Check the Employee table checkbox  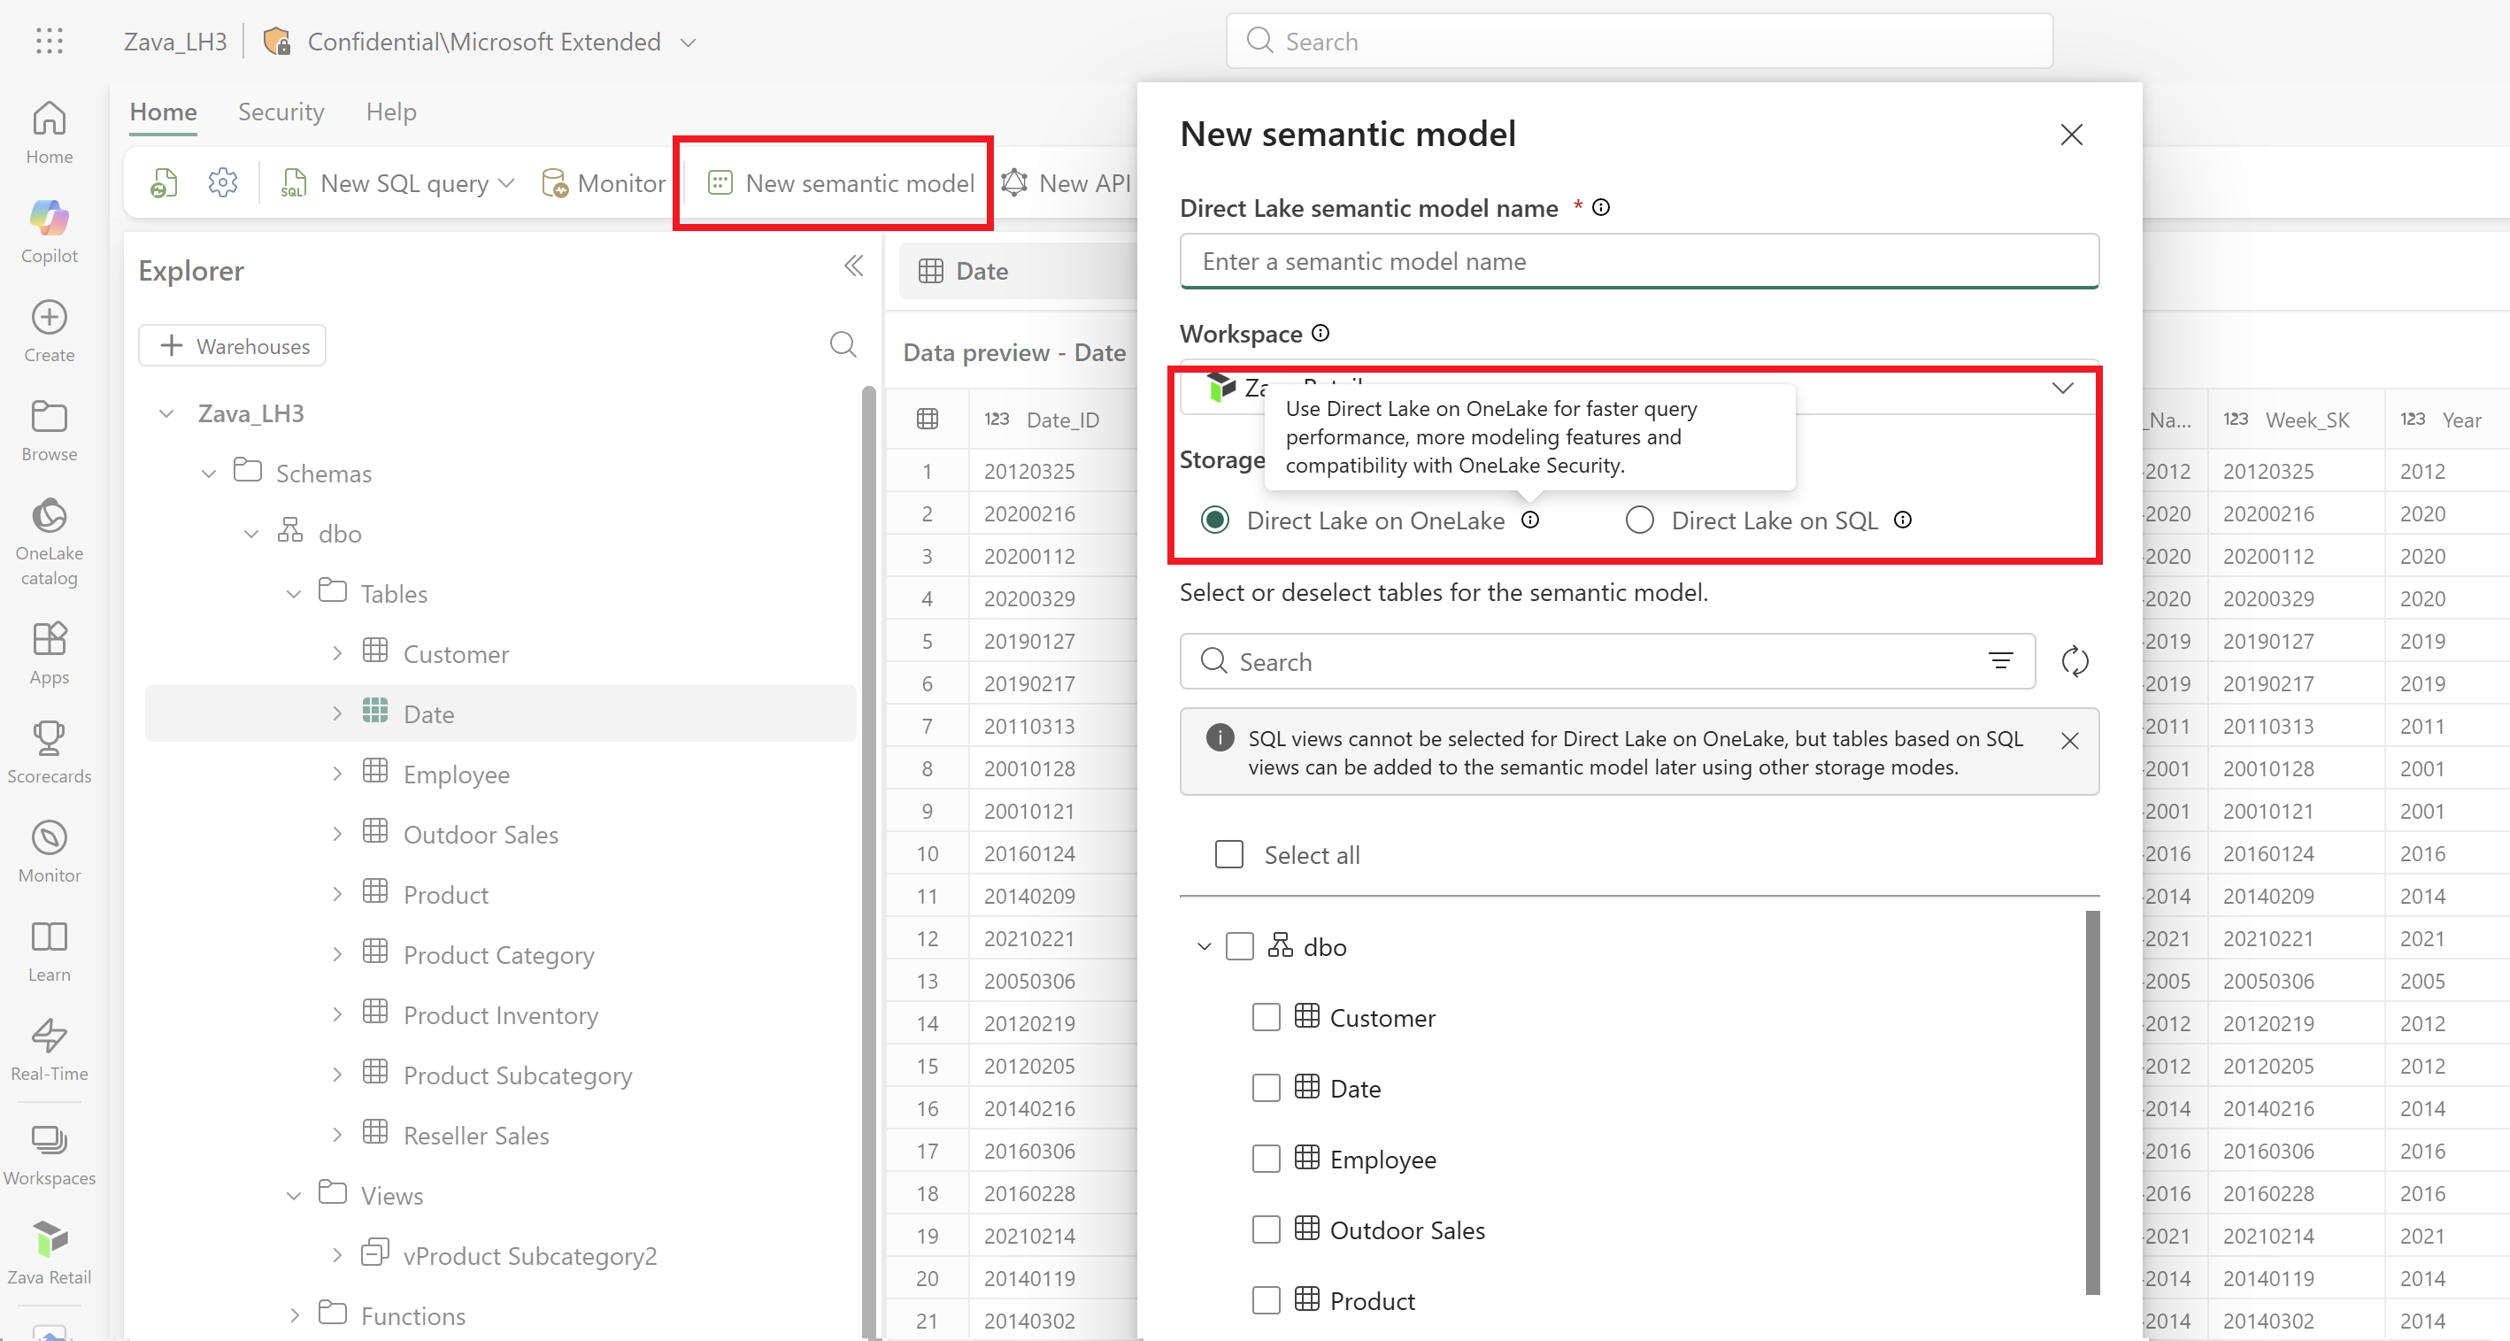pyautogui.click(x=1266, y=1159)
